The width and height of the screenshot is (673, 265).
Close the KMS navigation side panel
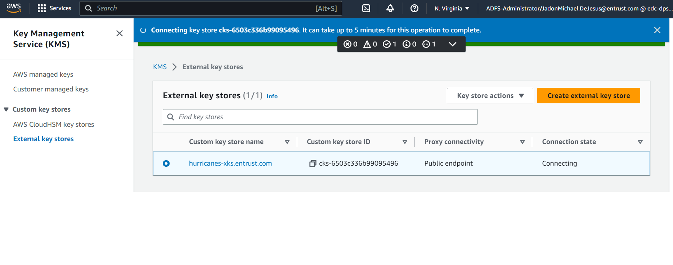click(120, 33)
